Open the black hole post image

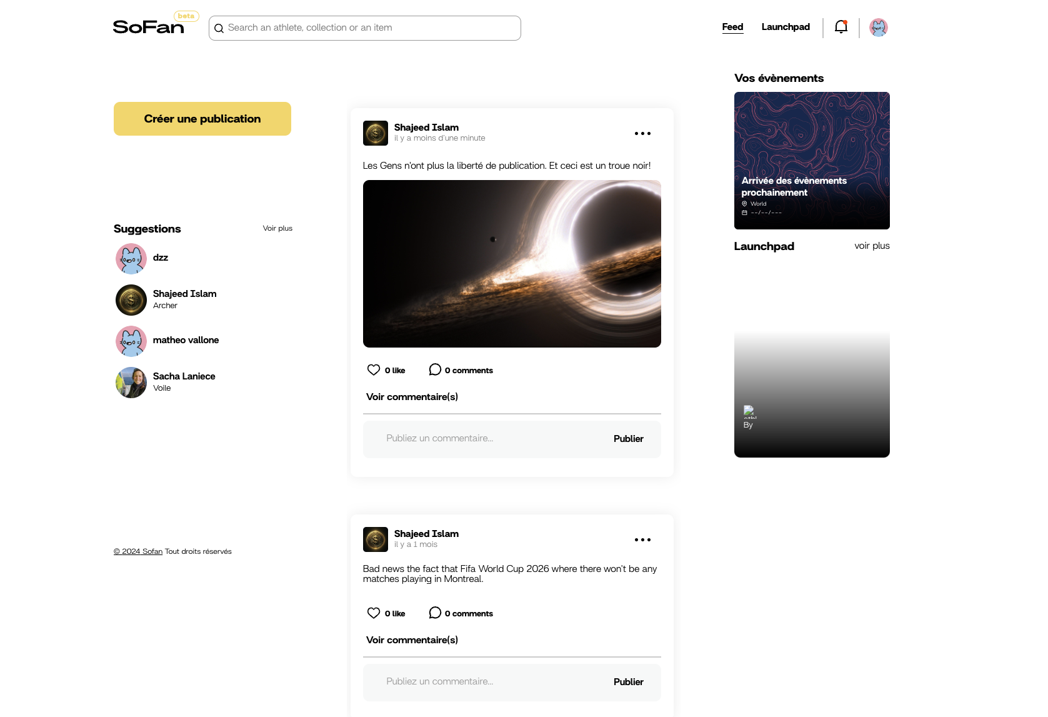pos(512,264)
